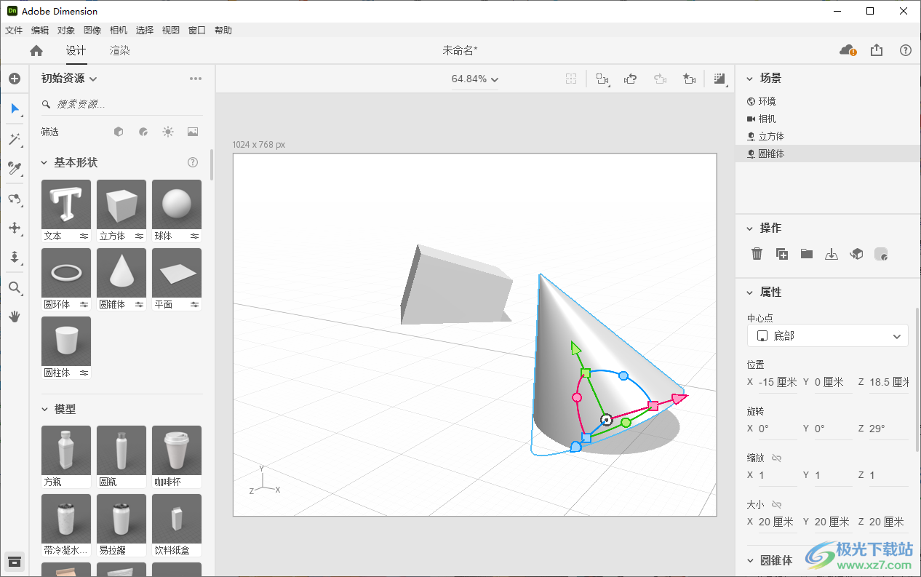
Task: Filter assets by lights icon
Action: point(168,132)
